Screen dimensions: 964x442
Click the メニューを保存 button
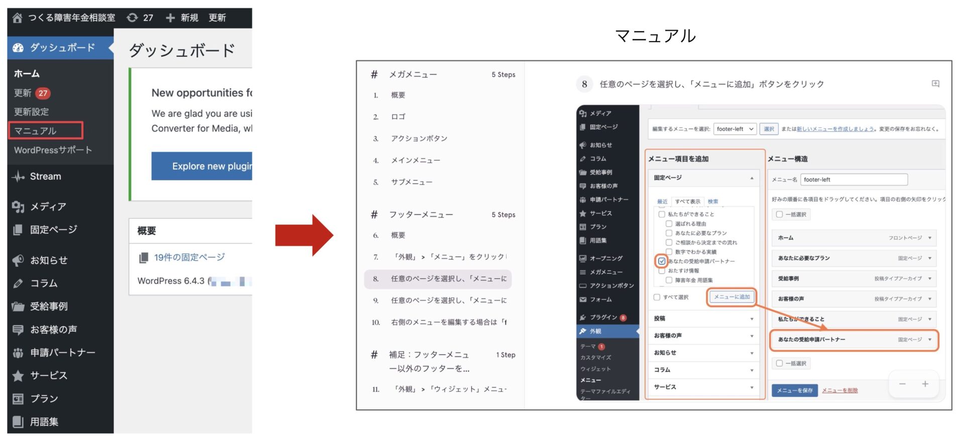(794, 391)
